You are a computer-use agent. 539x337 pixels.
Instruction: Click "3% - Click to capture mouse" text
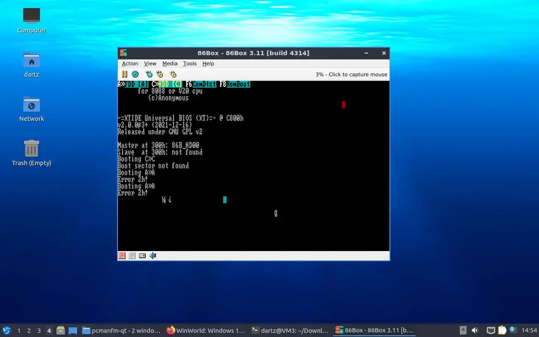(351, 75)
